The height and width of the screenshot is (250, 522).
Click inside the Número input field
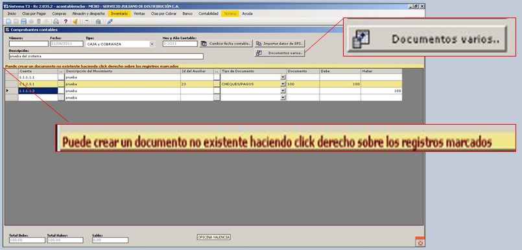29,44
